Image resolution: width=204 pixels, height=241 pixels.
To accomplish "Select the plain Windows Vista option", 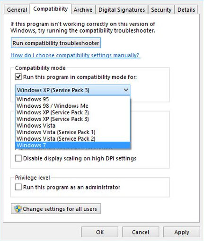I will point(73,126).
